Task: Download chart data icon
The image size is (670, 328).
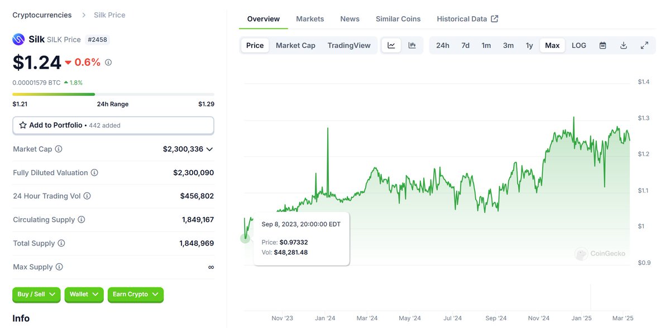Action: pos(624,45)
